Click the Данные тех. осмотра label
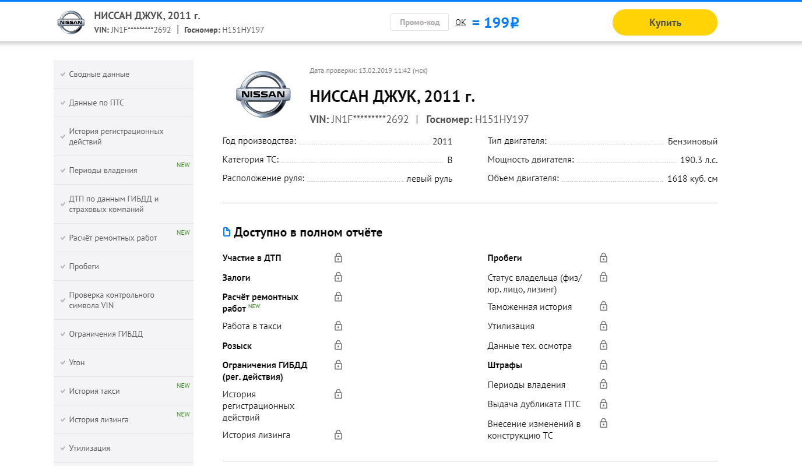 click(530, 346)
